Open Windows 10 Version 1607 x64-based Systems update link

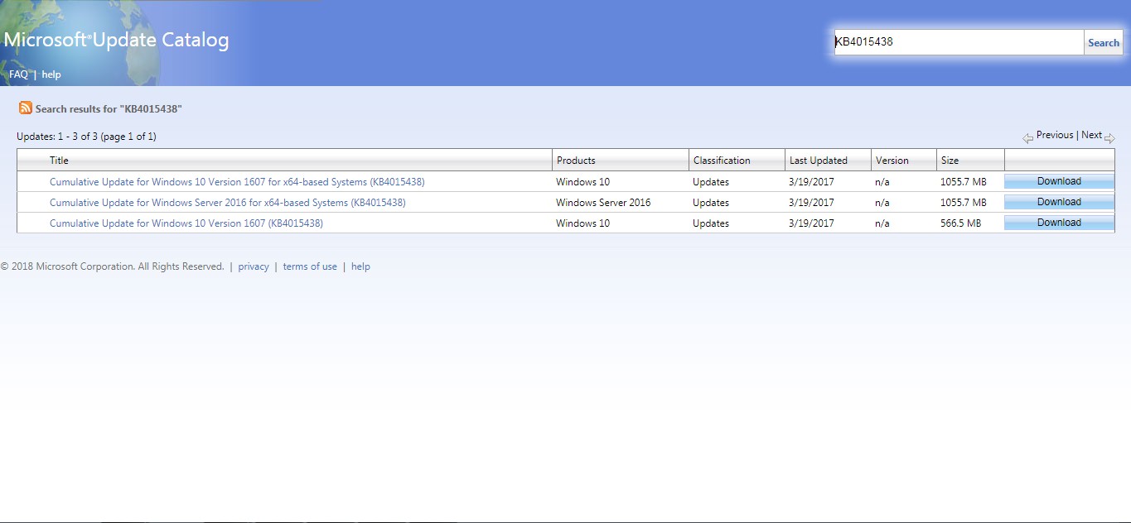tap(237, 182)
